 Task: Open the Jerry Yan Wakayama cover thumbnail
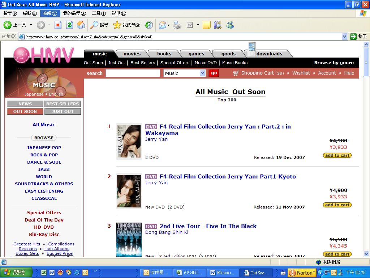coord(129,142)
